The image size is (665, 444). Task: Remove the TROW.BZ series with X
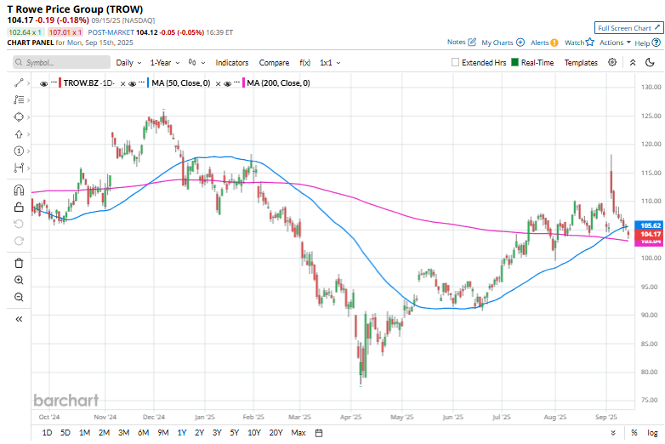coord(122,83)
